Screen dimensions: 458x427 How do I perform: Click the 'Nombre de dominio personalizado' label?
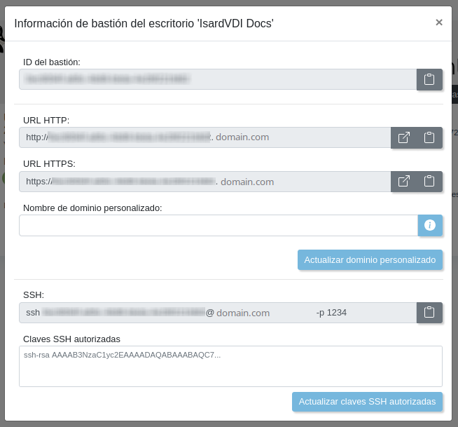(92, 208)
